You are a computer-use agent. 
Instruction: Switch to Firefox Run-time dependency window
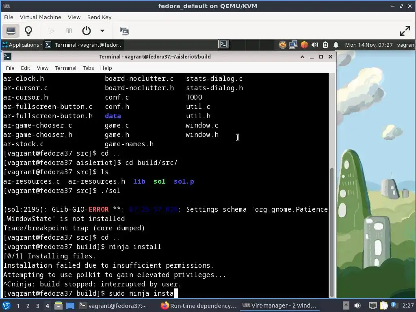(x=198, y=306)
